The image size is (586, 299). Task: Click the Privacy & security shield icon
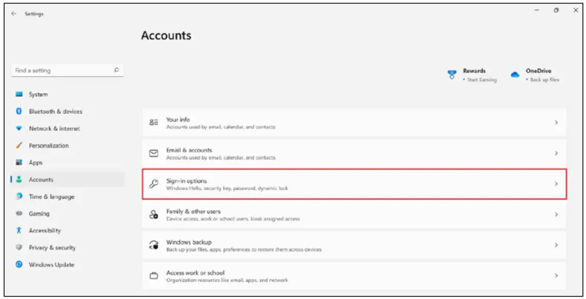pyautogui.click(x=19, y=248)
